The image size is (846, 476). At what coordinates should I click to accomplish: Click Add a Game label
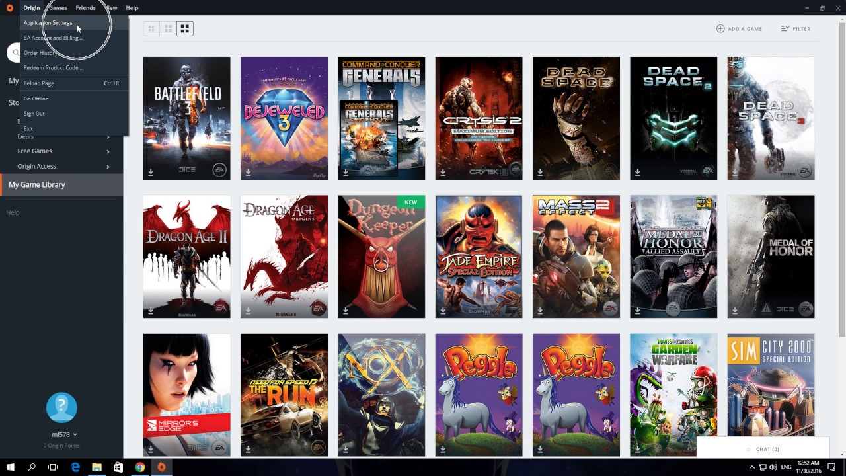(745, 29)
